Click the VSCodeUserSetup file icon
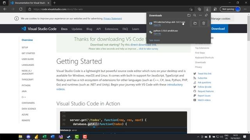 [x=151, y=23]
